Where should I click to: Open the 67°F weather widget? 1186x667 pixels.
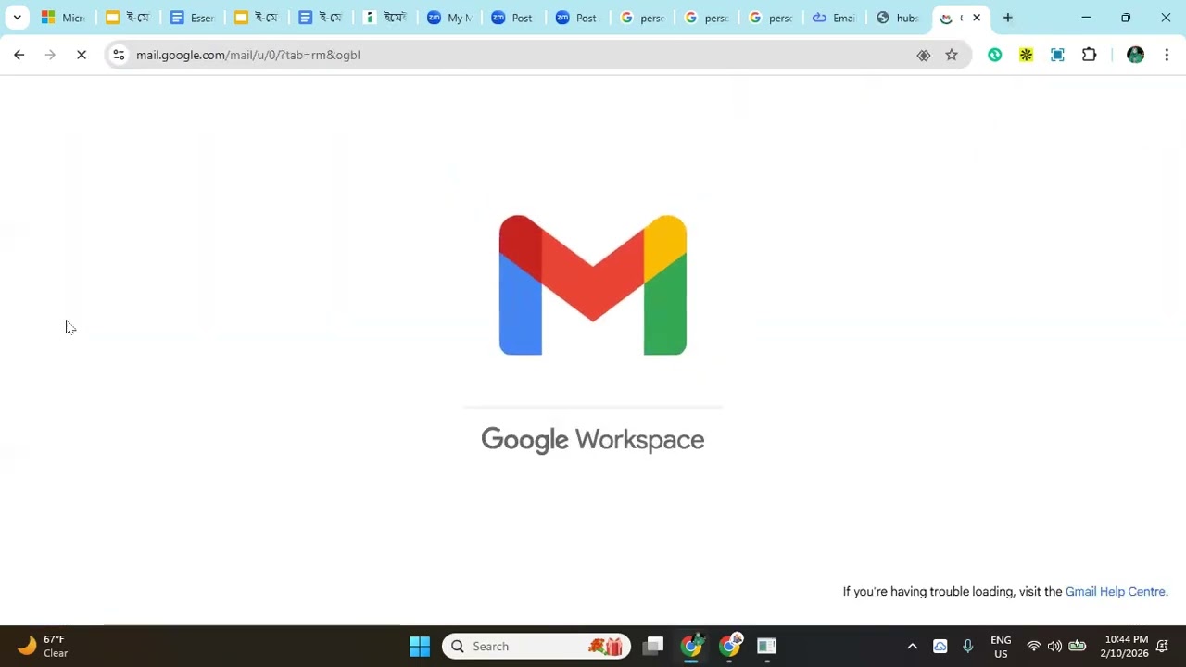click(x=43, y=646)
